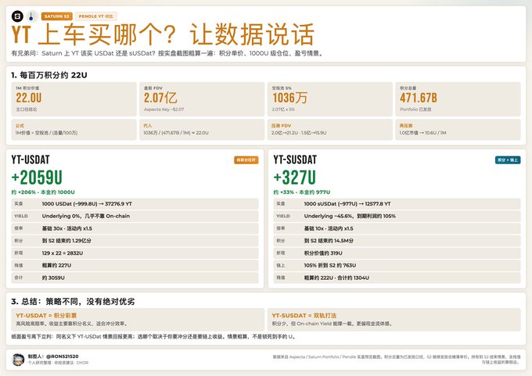Click the 'YT-SUSDAT = 双轨打法' summary card
Viewport: 532px width, 376px height.
tap(394, 320)
